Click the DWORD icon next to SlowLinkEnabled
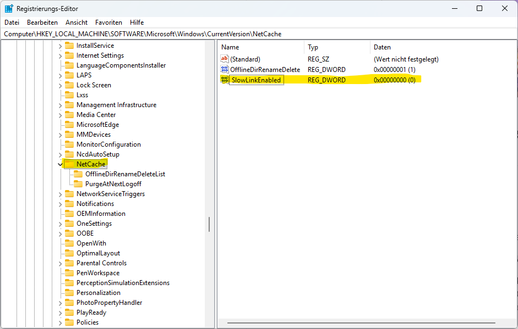Image resolution: width=518 pixels, height=329 pixels. tap(224, 80)
